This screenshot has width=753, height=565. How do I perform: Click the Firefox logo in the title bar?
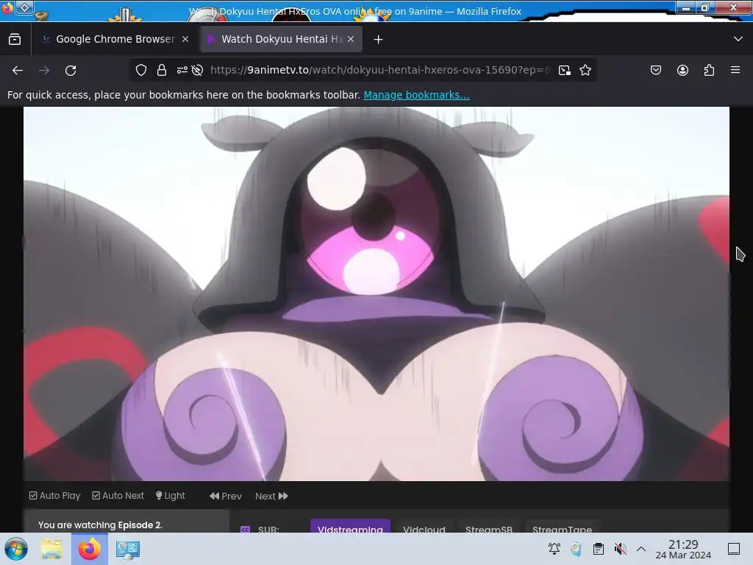(7, 7)
